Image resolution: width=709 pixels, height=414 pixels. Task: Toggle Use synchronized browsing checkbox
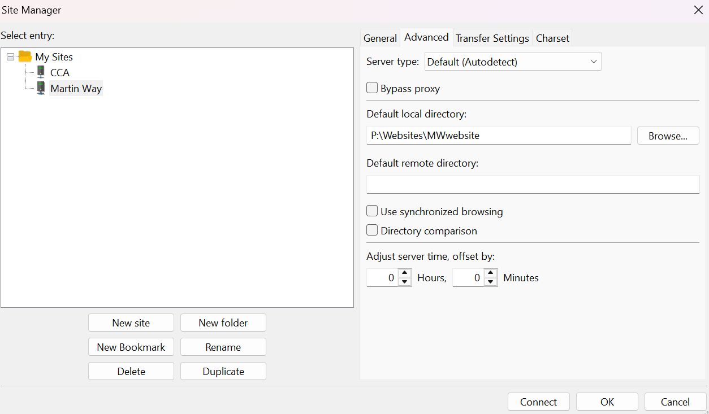[372, 211]
